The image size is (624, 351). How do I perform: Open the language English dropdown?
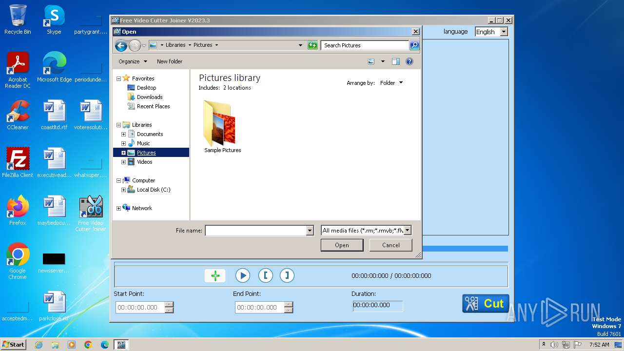(491, 32)
